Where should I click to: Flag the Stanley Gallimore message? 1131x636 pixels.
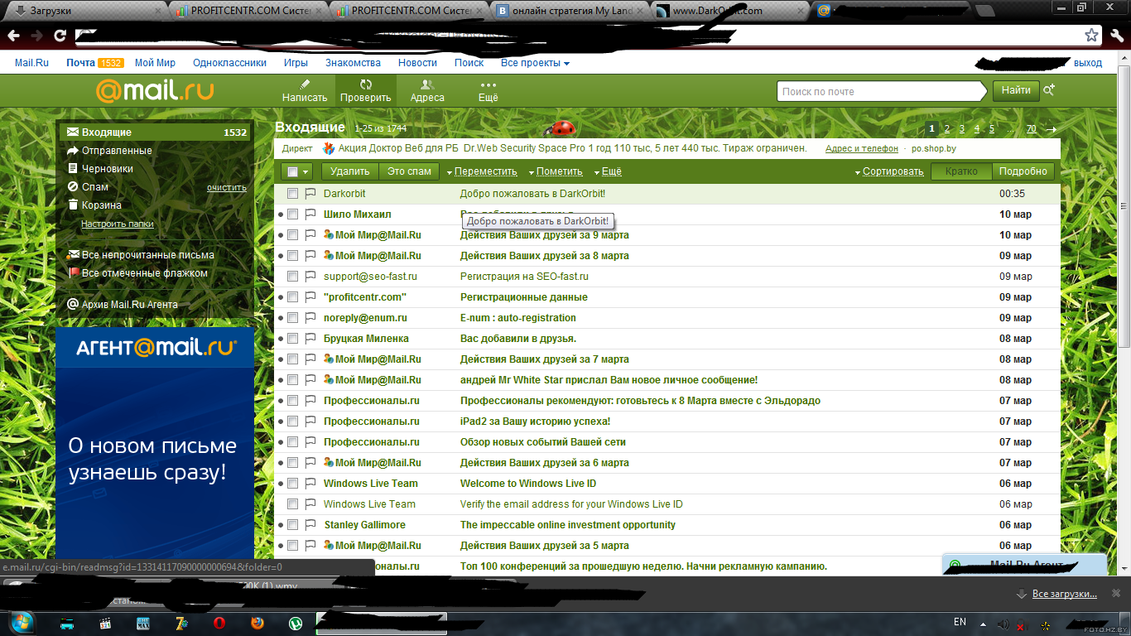click(x=310, y=525)
